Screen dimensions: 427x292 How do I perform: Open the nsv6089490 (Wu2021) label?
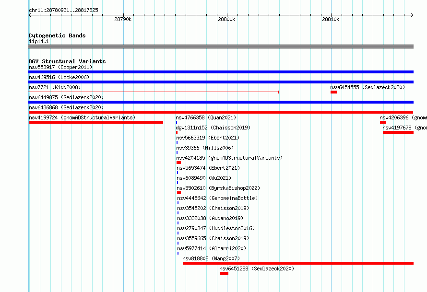(x=204, y=178)
